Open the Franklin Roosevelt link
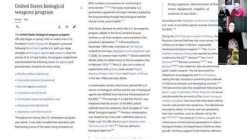247x139 pixels. [37, 44]
